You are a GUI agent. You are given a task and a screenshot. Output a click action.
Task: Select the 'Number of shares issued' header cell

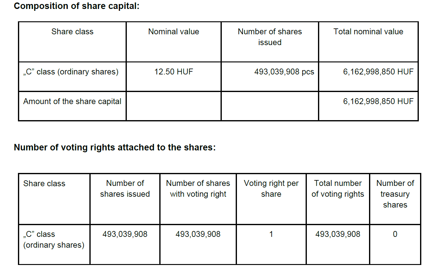pos(270,37)
